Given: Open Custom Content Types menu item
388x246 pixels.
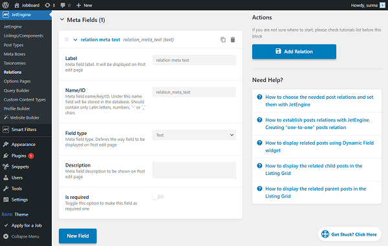Looking at the screenshot, I should [x=25, y=99].
